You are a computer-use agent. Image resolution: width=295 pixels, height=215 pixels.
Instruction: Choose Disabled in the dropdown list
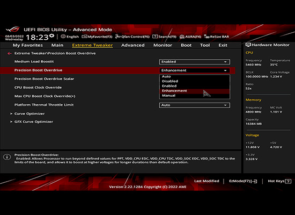(195, 81)
